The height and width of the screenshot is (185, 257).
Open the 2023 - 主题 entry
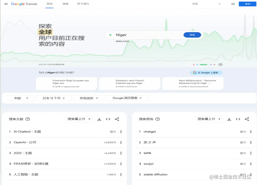click(x=23, y=153)
